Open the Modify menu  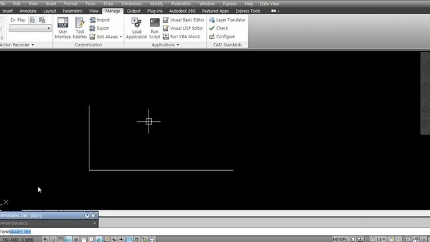tap(157, 3)
